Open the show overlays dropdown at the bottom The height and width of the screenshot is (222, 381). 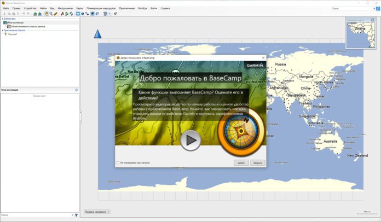[97, 212]
